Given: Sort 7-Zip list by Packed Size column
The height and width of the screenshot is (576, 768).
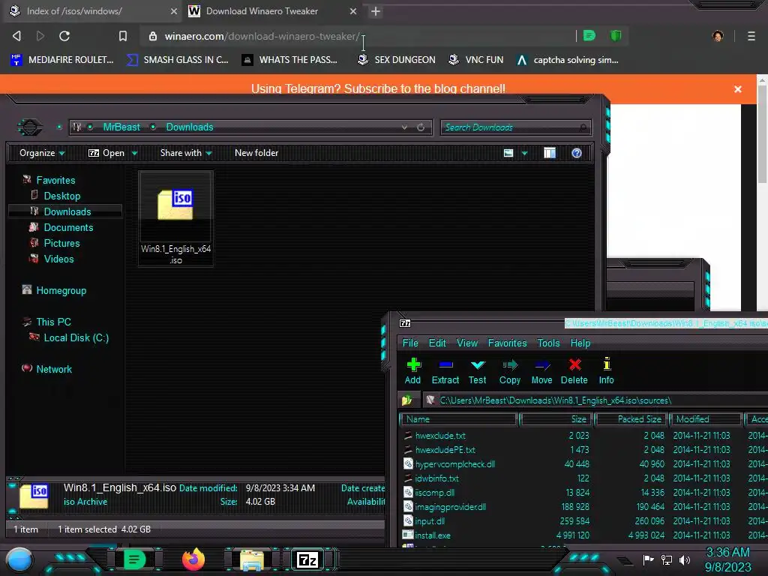Looking at the screenshot, I should pos(631,419).
